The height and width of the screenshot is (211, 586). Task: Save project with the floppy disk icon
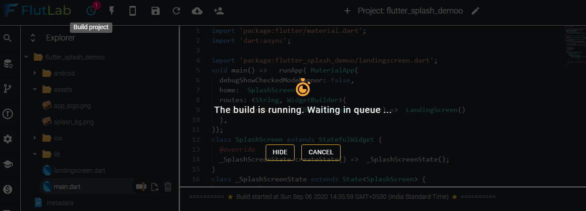(156, 11)
